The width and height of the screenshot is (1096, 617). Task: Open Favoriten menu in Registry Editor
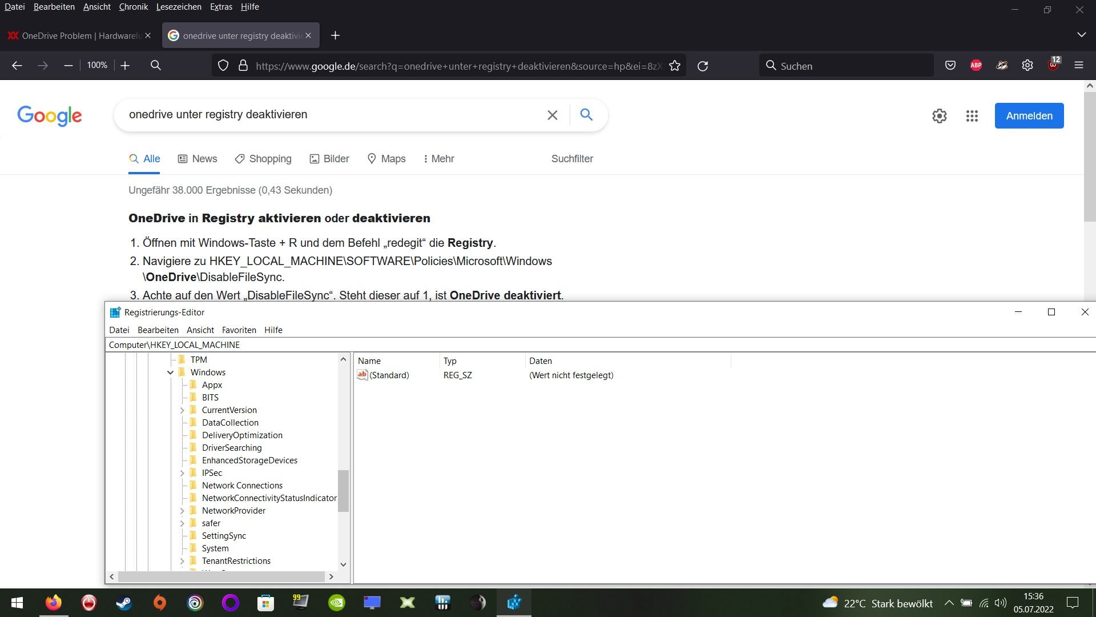click(239, 330)
